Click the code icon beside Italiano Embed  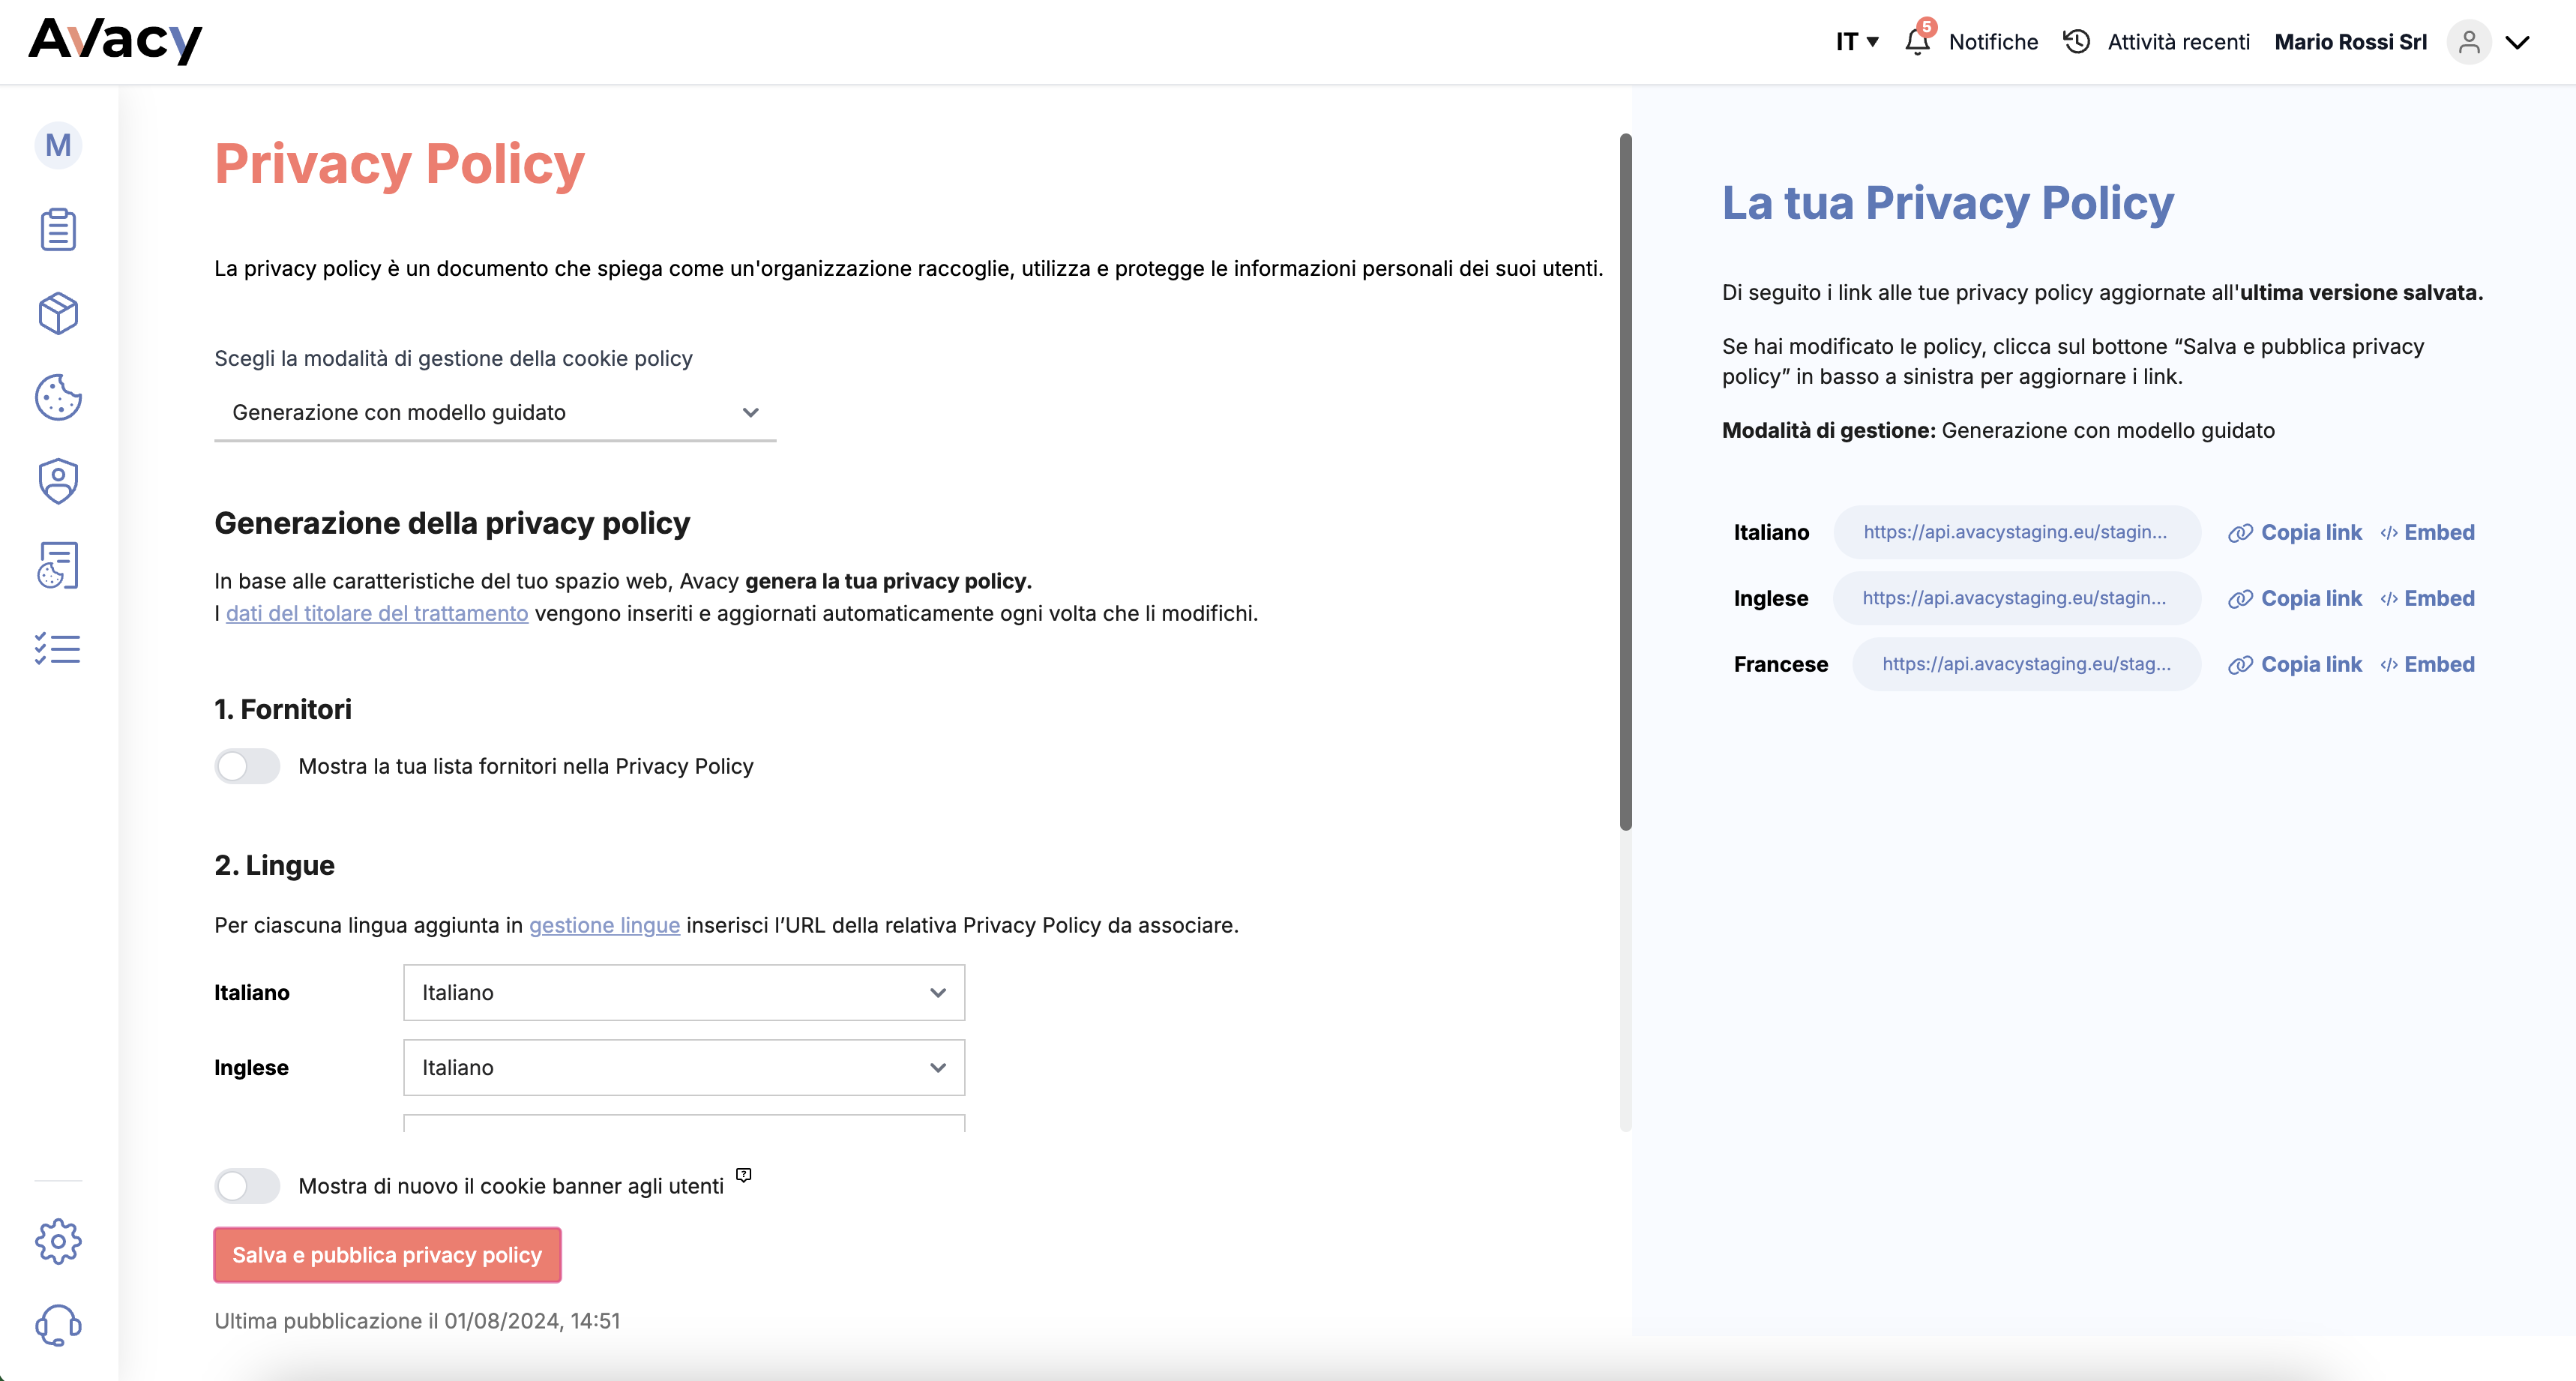coord(2389,533)
